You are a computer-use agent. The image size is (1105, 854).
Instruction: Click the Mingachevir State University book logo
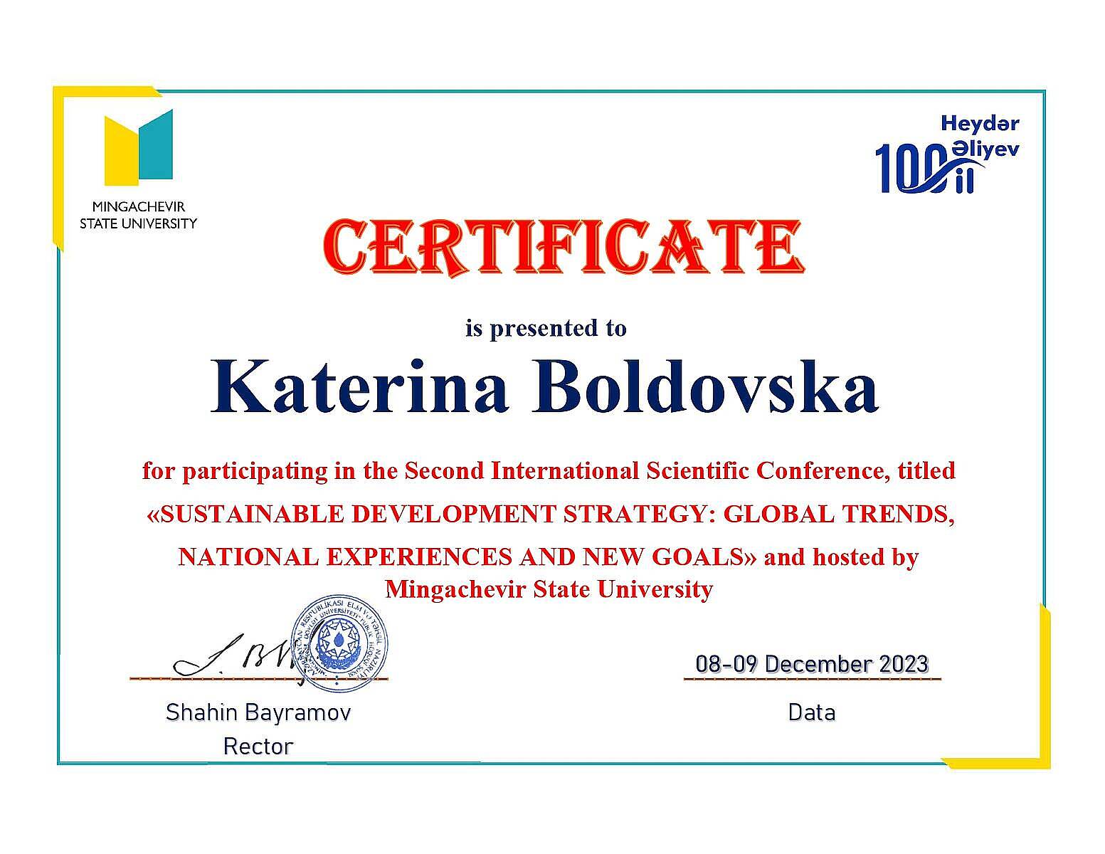(138, 147)
